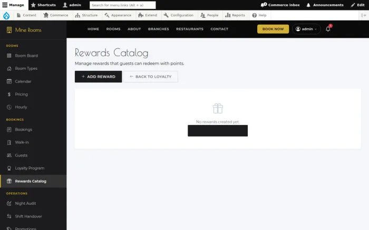This screenshot has width=369, height=230.
Task: Open Commerce inbox notifications
Action: click(280, 5)
